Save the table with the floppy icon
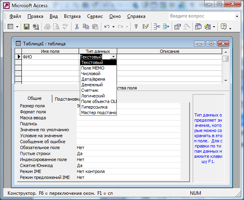The height and width of the screenshot is (200, 244). [27, 27]
